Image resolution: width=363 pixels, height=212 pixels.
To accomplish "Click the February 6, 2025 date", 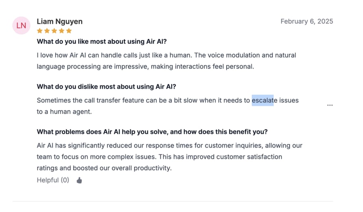I will pyautogui.click(x=307, y=21).
